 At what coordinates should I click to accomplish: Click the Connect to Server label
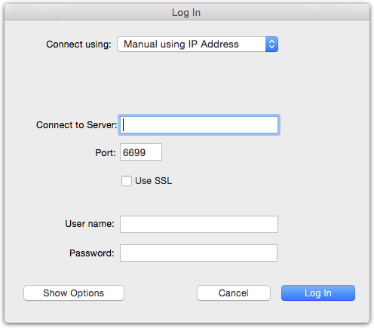(77, 125)
